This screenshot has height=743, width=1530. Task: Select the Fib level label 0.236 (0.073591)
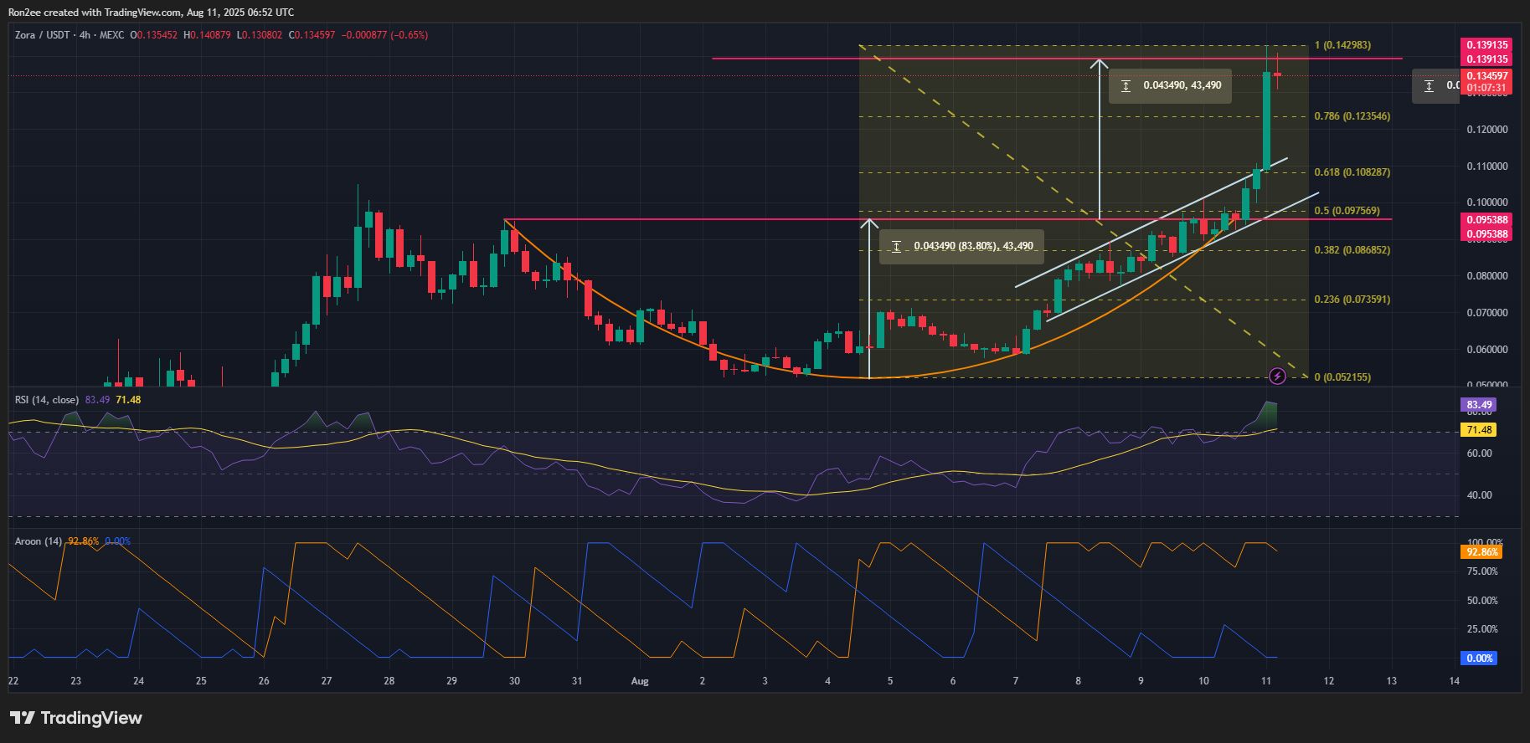tap(1352, 300)
